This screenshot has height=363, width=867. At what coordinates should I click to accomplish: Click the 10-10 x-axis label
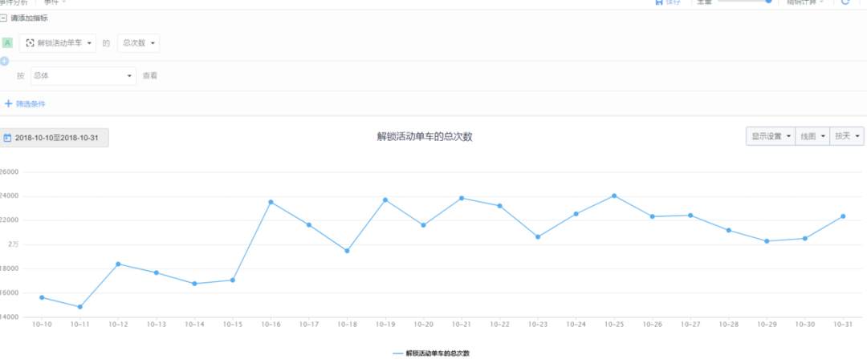[x=42, y=325]
